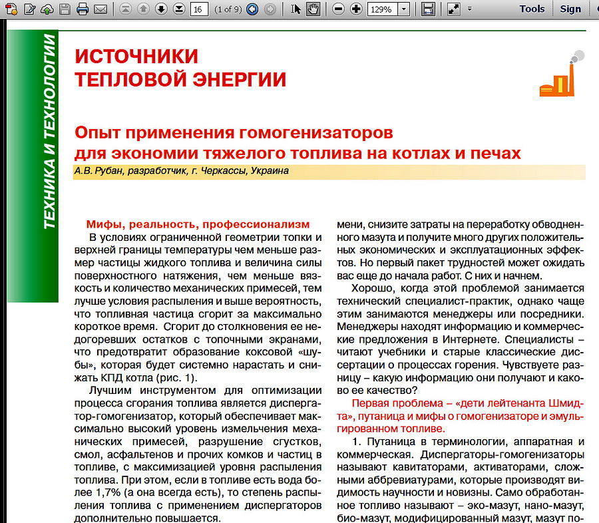Print the document with printer icon
The image size is (599, 523).
pyautogui.click(x=83, y=9)
